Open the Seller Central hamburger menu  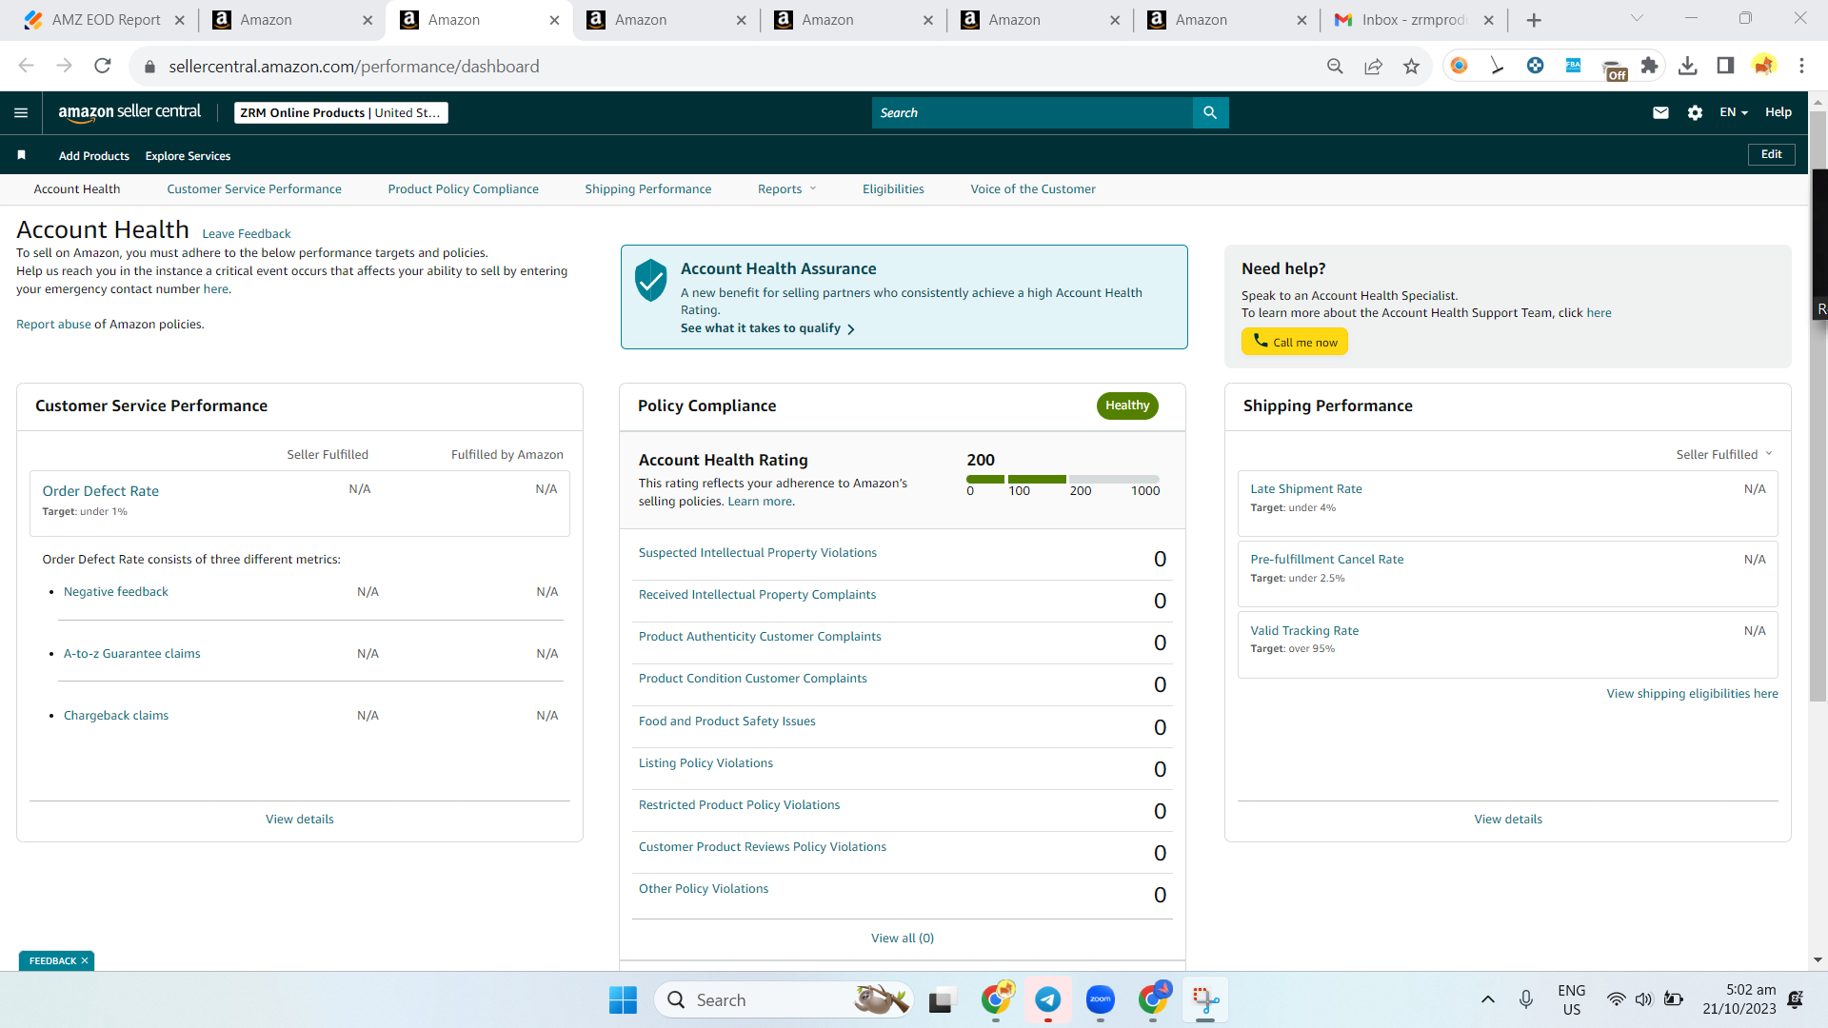coord(21,112)
